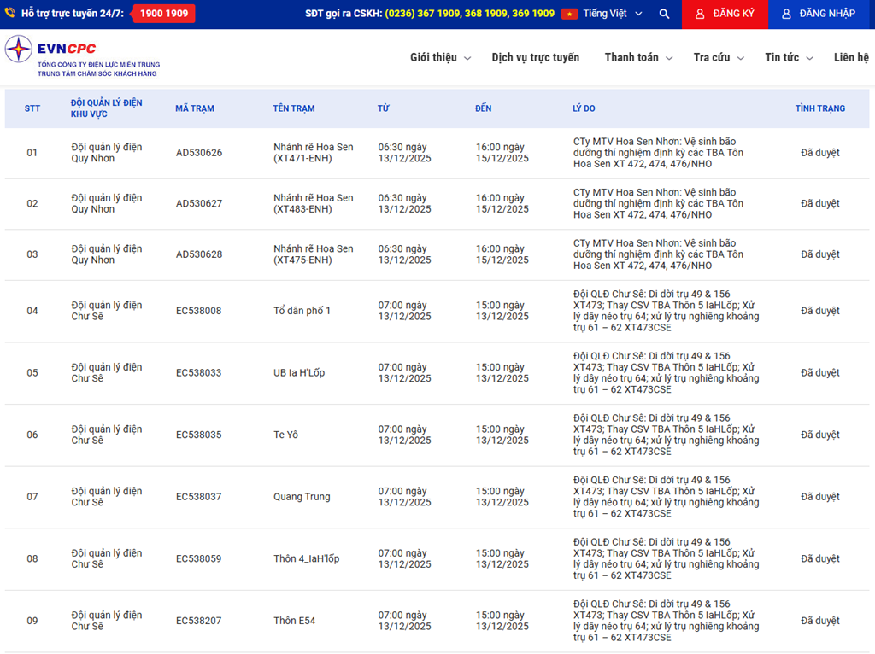Select station code AD530626 row
This screenshot has width=875, height=654.
click(x=199, y=154)
